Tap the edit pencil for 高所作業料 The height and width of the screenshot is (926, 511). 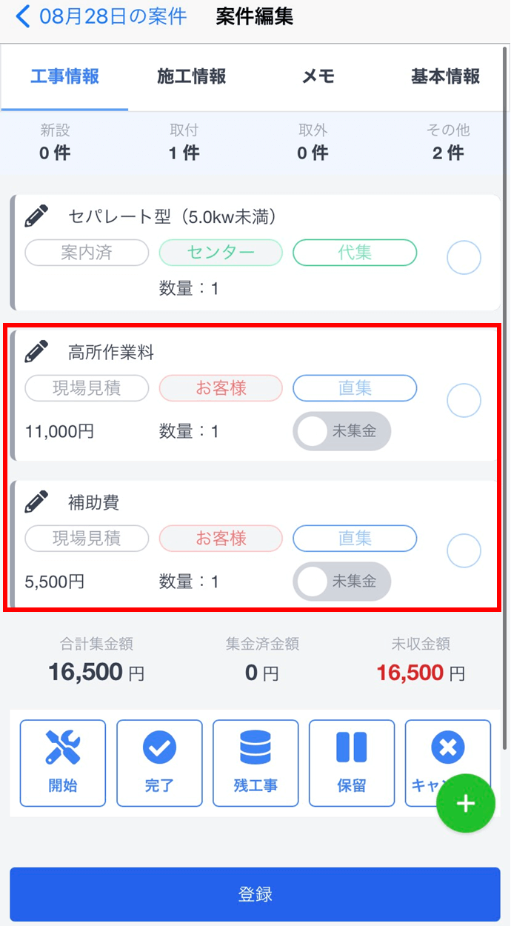pyautogui.click(x=36, y=352)
